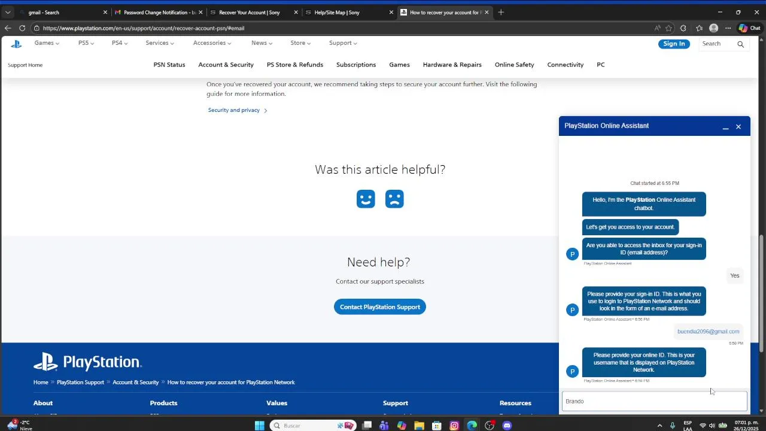766x431 pixels.
Task: Click the Edge icon on the taskbar
Action: tap(472, 426)
